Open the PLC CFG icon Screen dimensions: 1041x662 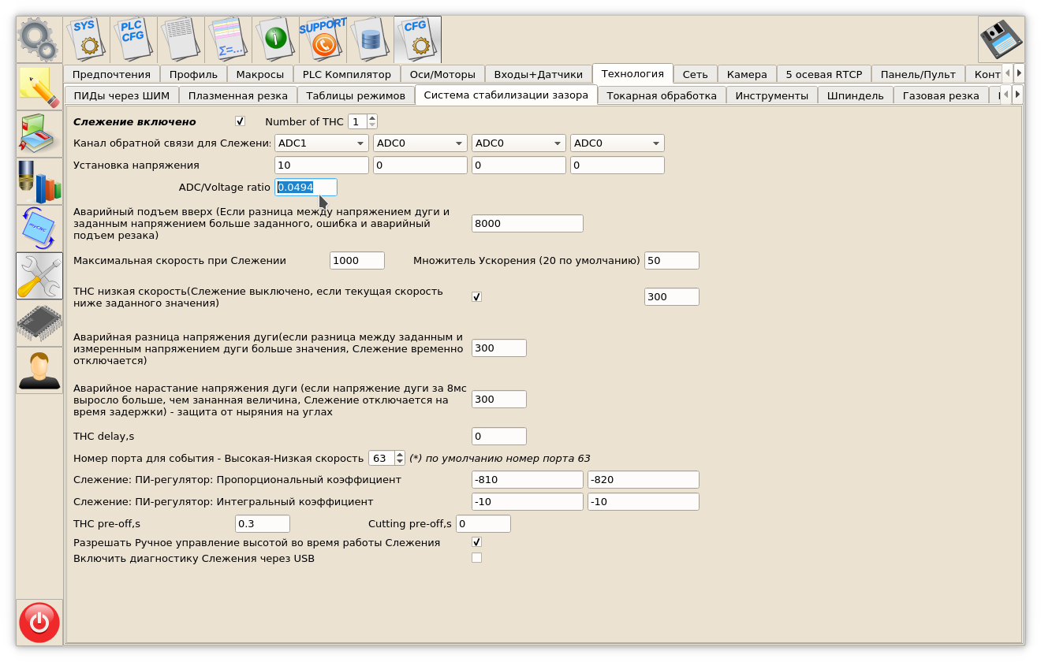(134, 39)
